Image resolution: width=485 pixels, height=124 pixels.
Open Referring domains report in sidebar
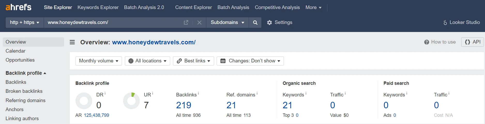tap(26, 100)
